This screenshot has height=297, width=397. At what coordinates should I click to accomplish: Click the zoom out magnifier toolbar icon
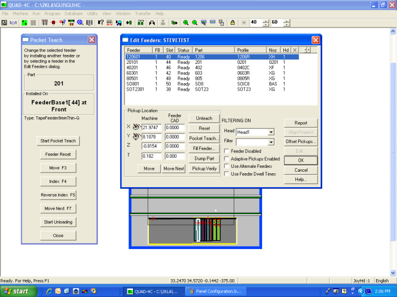pos(195,23)
